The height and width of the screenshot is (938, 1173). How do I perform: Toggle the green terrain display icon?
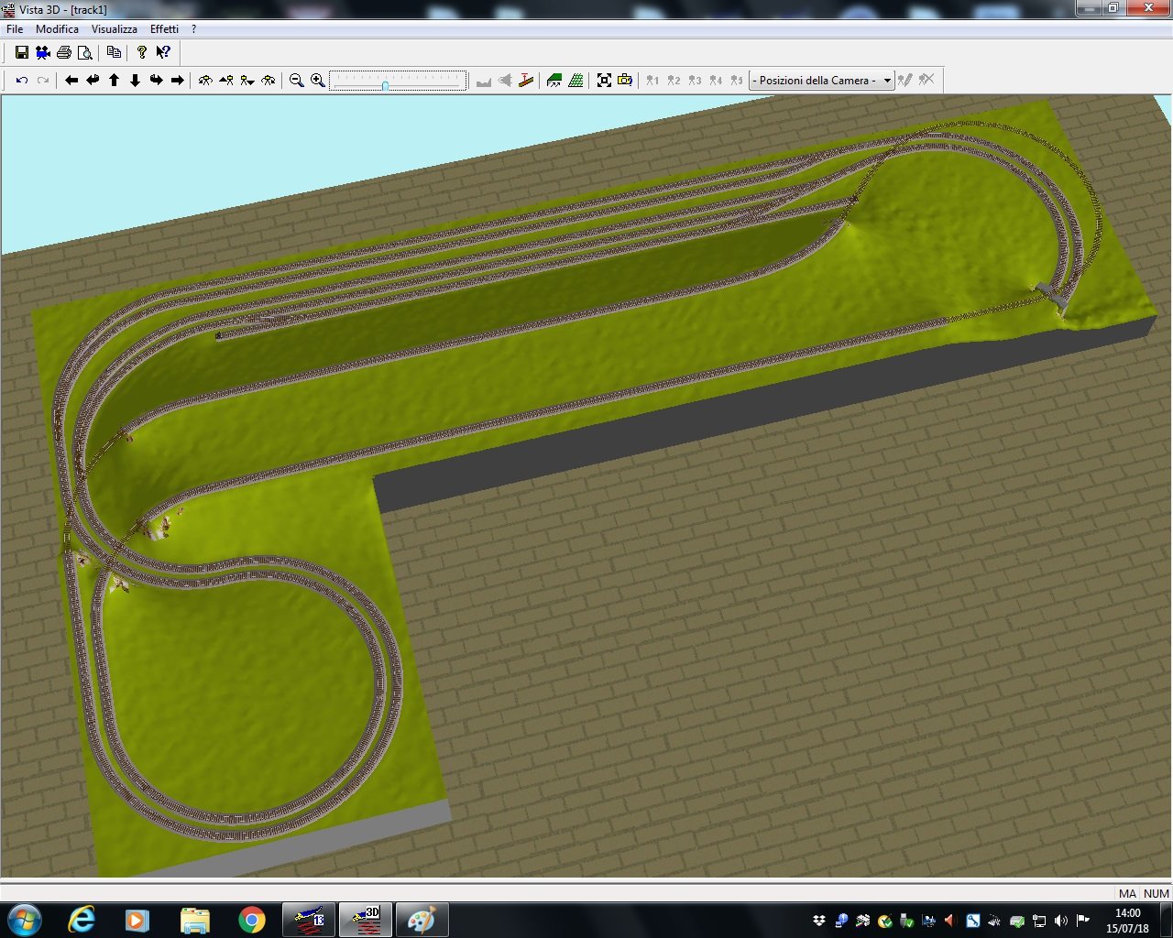click(x=554, y=81)
